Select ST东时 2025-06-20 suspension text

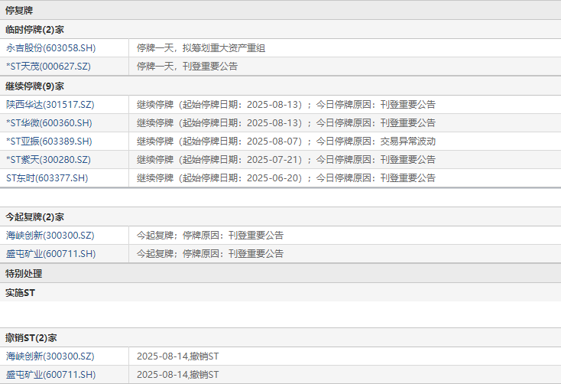pyautogui.click(x=286, y=178)
